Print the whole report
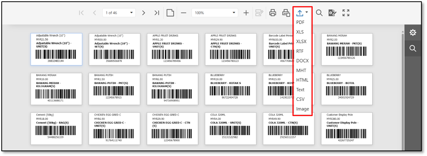Image resolution: width=427 pixels, height=156 pixels. coord(273,13)
